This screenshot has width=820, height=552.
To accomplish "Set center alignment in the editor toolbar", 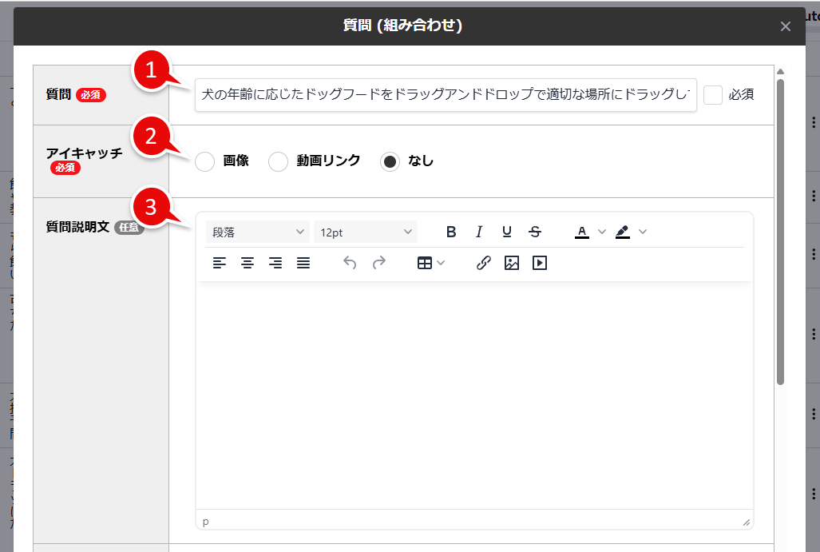I will (248, 262).
